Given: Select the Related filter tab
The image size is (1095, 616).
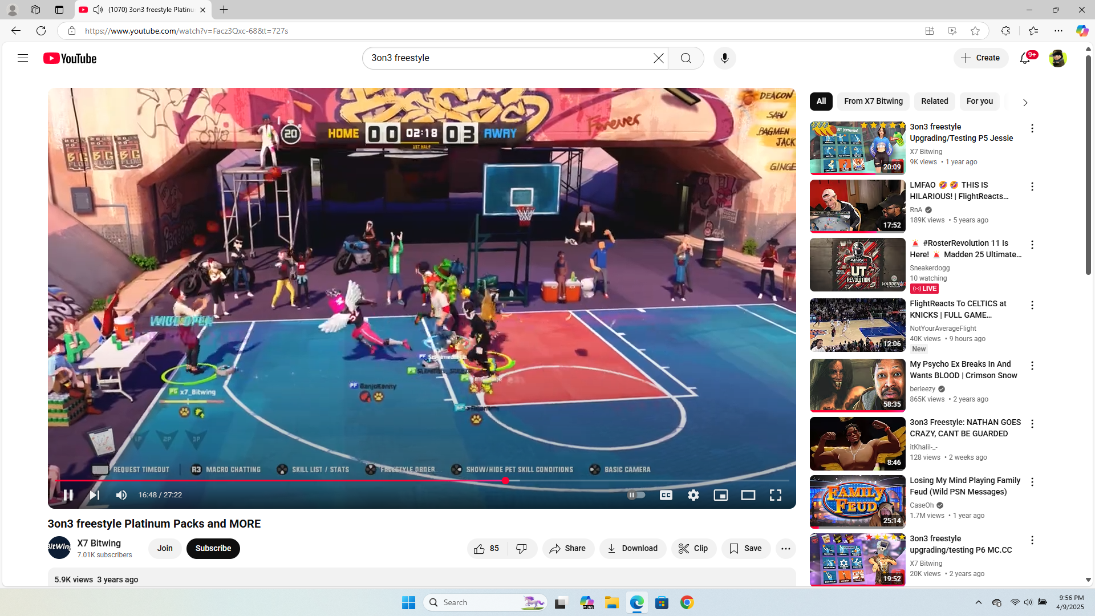Looking at the screenshot, I should coord(934,102).
